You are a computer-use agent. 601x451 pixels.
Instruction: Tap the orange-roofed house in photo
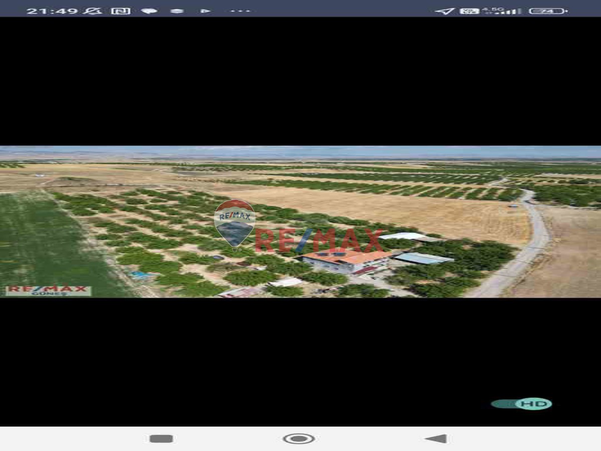click(x=346, y=261)
